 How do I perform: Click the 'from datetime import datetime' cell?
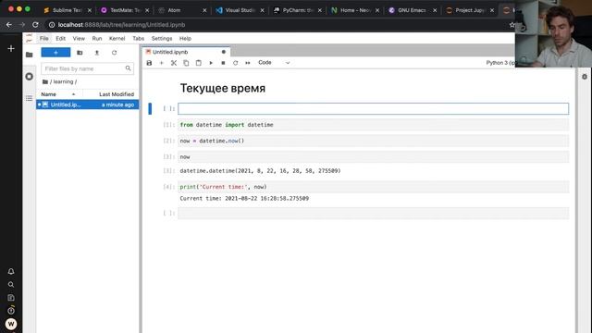tap(373, 125)
